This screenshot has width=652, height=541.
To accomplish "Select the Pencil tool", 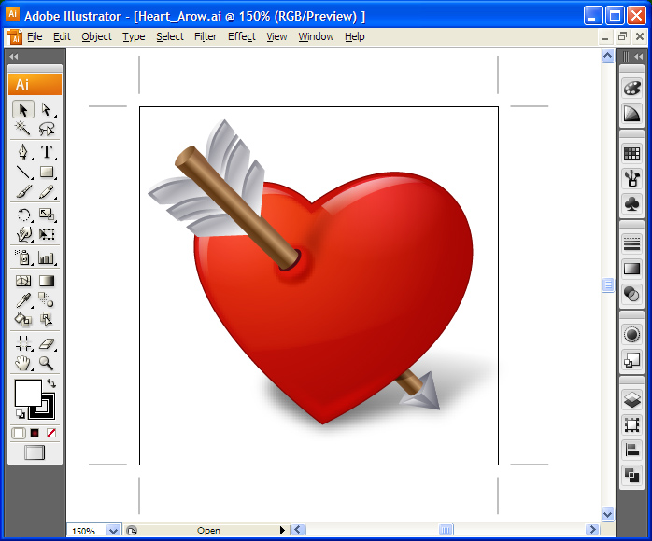I will pyautogui.click(x=46, y=191).
